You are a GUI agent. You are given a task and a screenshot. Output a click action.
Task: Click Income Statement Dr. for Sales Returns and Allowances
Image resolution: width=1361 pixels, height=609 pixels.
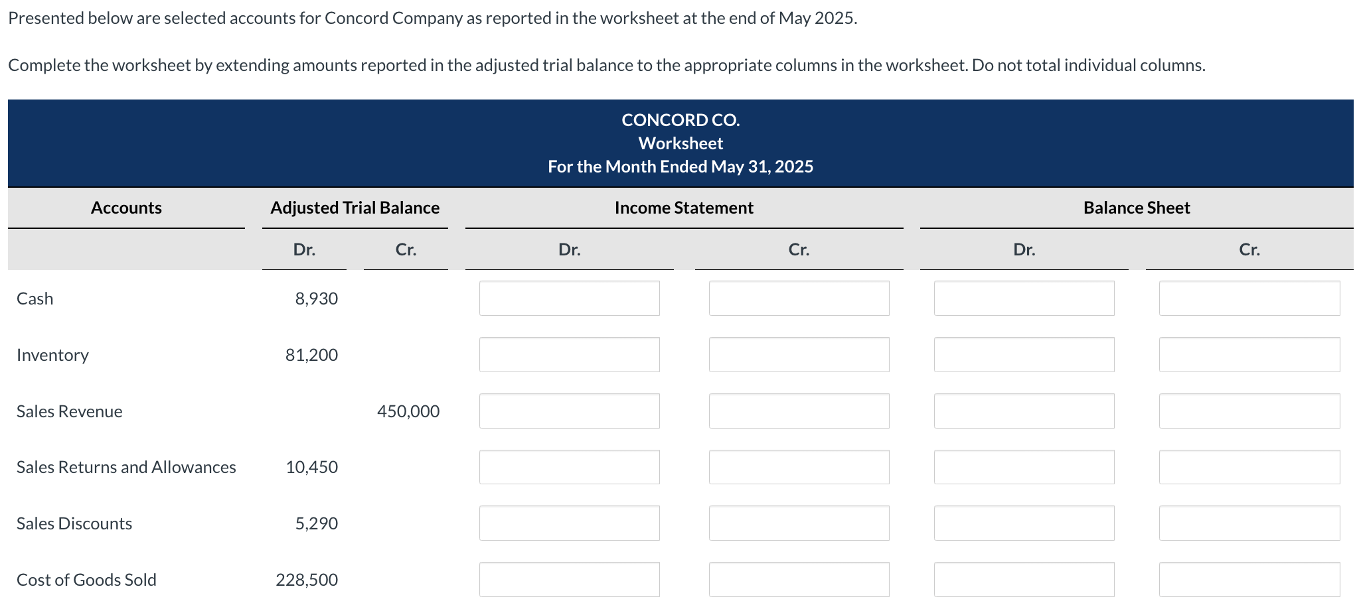pos(569,466)
